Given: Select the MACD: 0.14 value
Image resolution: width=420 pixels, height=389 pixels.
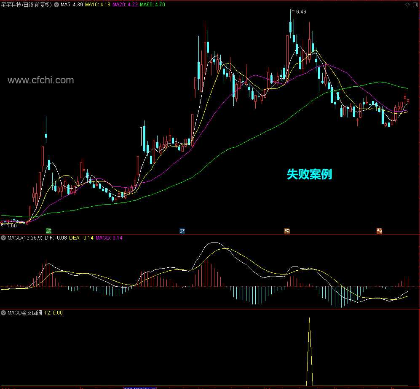Looking at the screenshot, I should [x=109, y=238].
